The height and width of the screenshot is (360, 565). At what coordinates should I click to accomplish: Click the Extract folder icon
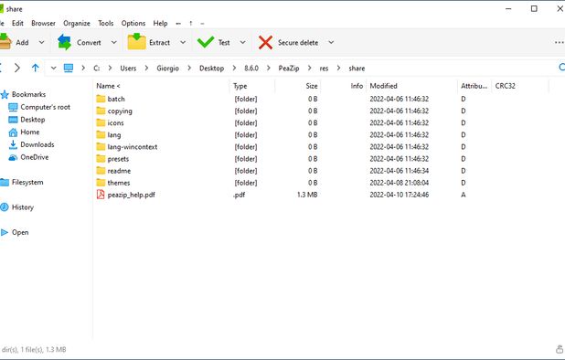click(x=136, y=42)
